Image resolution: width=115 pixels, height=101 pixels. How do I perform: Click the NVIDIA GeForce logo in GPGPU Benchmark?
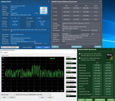click(x=110, y=57)
